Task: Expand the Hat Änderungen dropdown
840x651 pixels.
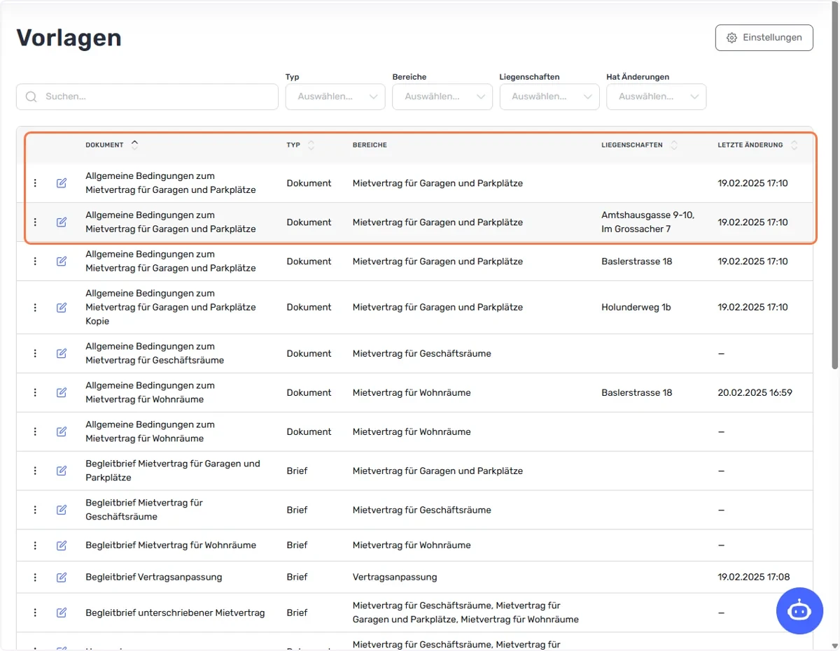Action: coord(657,96)
